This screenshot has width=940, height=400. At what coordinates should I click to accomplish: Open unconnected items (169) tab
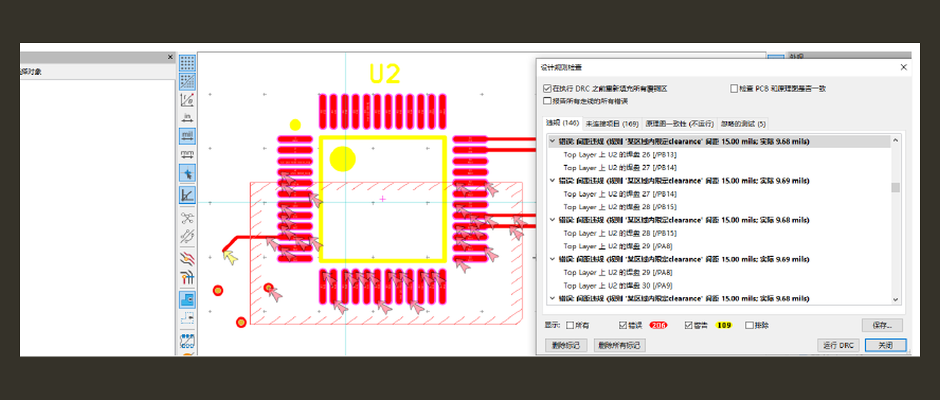pos(612,123)
